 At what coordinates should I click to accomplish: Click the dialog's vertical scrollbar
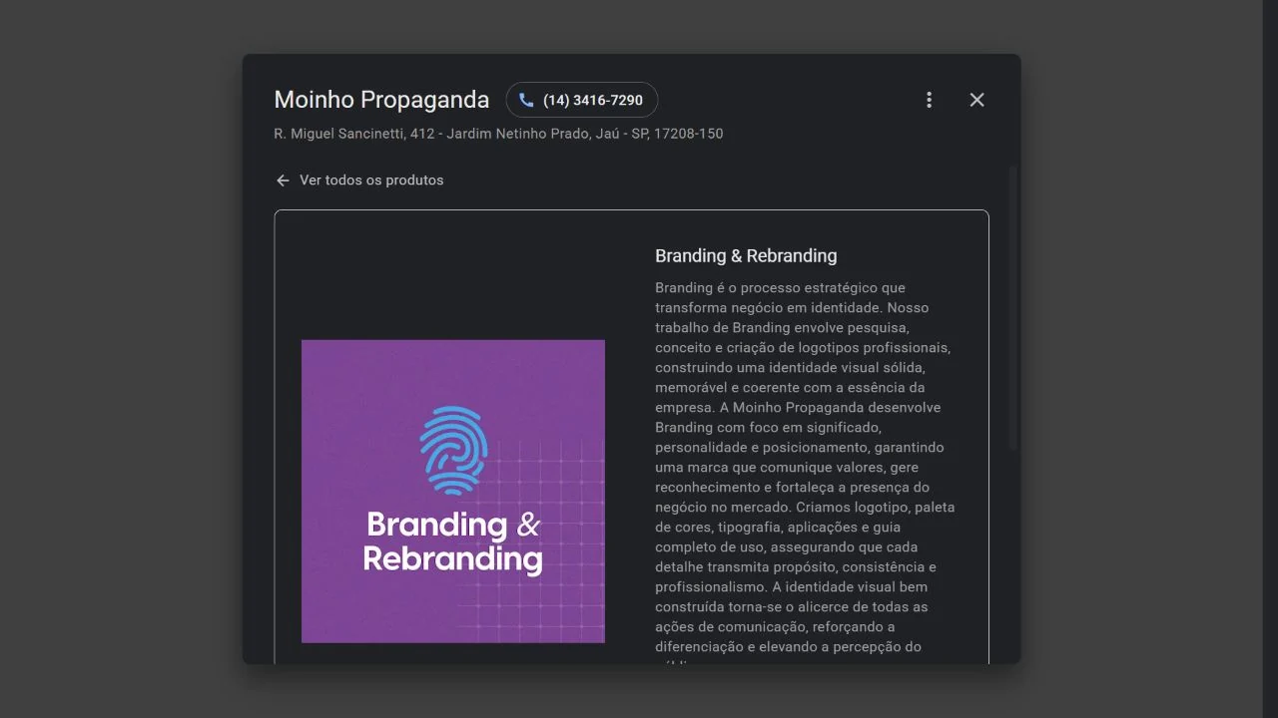(x=1014, y=307)
